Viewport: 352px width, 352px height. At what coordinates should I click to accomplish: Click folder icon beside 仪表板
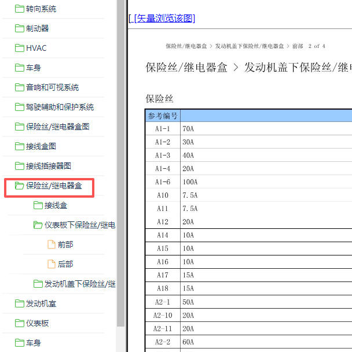[19, 323]
